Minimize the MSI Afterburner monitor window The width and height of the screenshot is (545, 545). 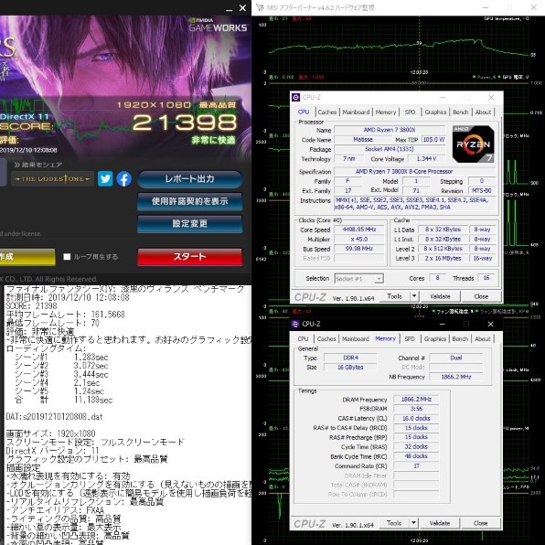click(x=486, y=7)
